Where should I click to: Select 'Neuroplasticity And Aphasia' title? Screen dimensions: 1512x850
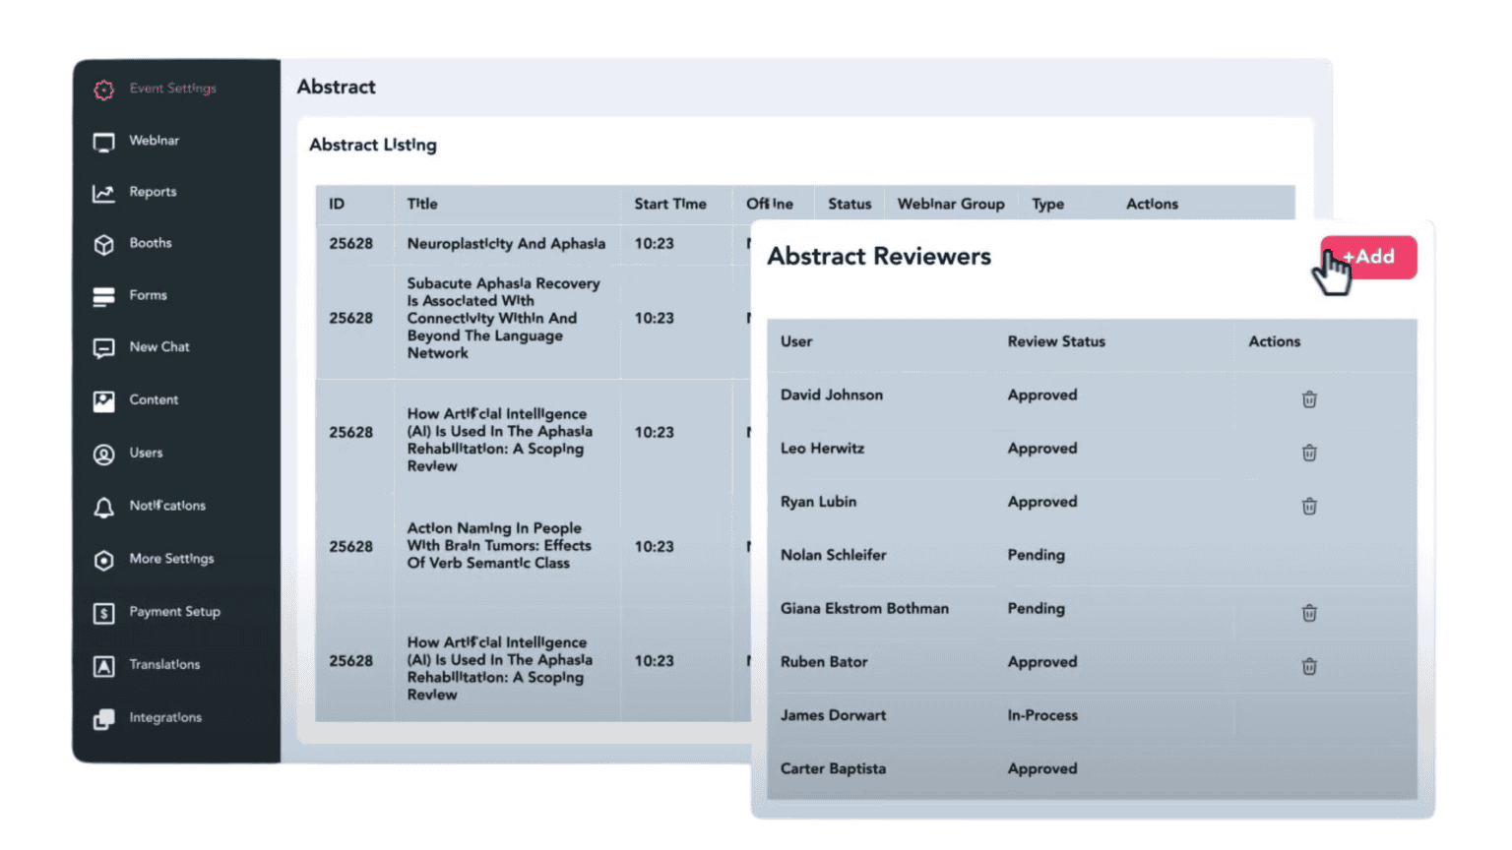coord(506,243)
